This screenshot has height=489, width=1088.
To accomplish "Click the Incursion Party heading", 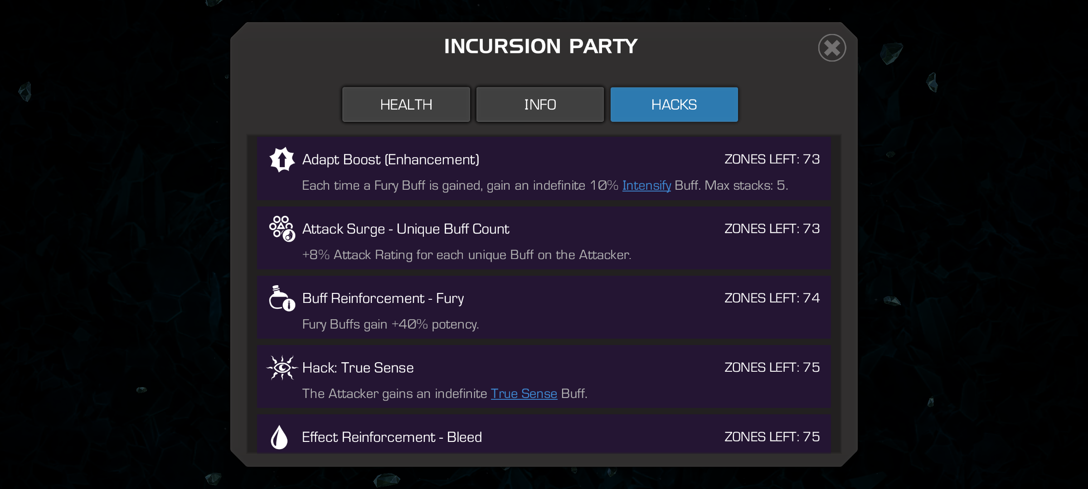I will 540,46.
